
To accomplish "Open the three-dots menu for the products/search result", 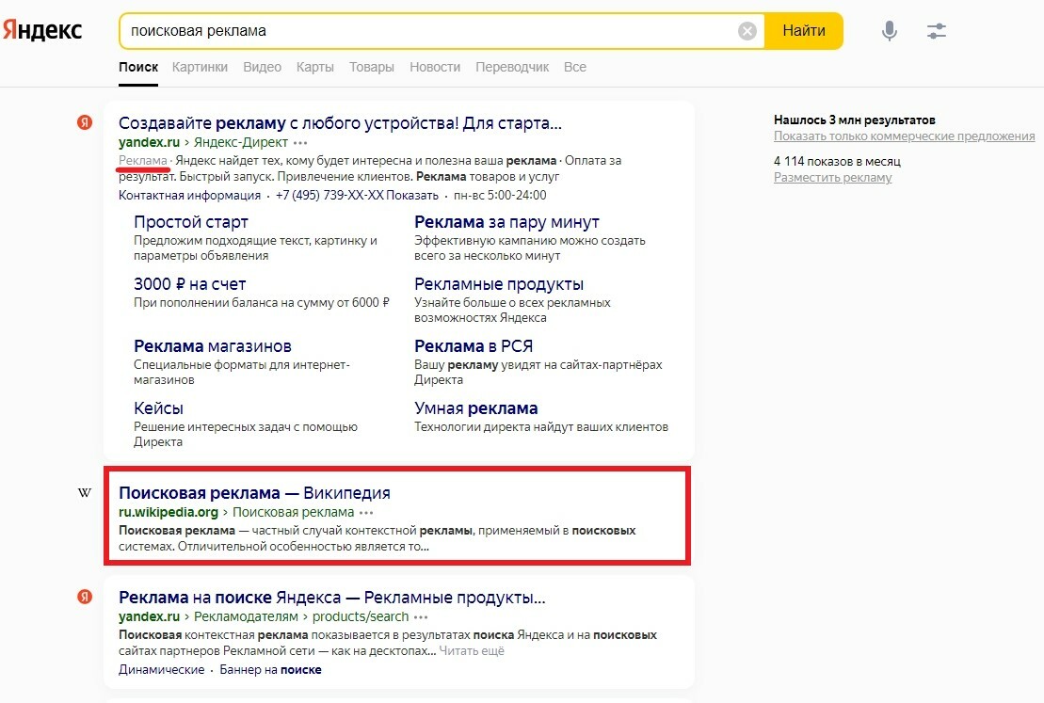I will point(421,617).
